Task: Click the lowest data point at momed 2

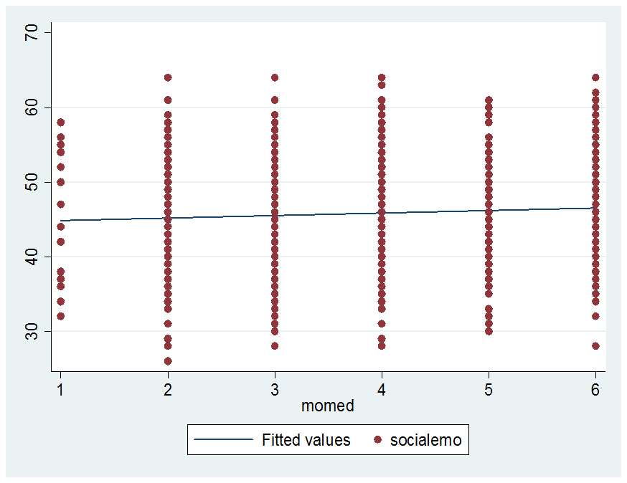Action: coord(168,361)
